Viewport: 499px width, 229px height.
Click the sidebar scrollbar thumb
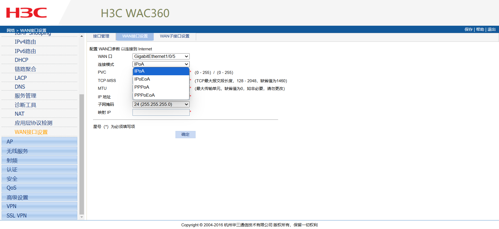point(82,154)
